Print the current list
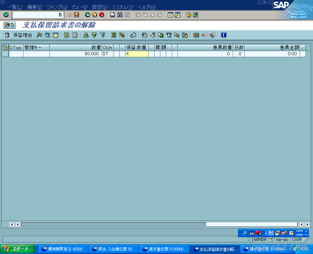The height and width of the screenshot is (254, 313). point(113,15)
